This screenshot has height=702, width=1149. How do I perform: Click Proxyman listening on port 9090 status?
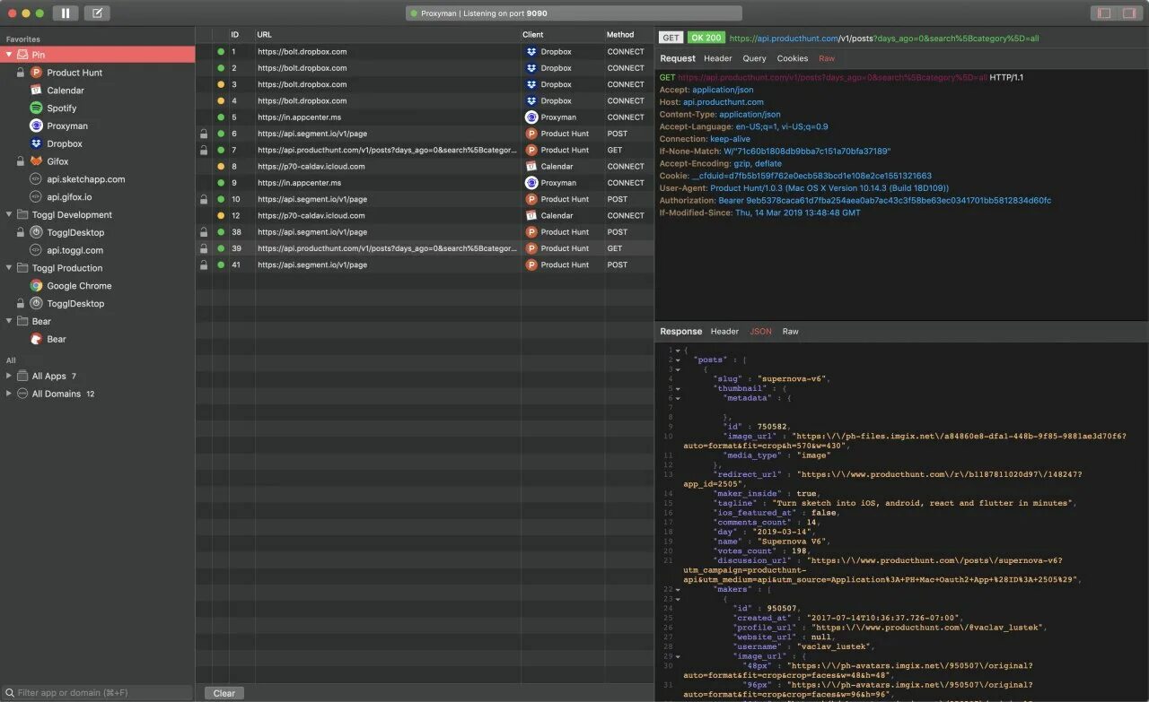574,13
